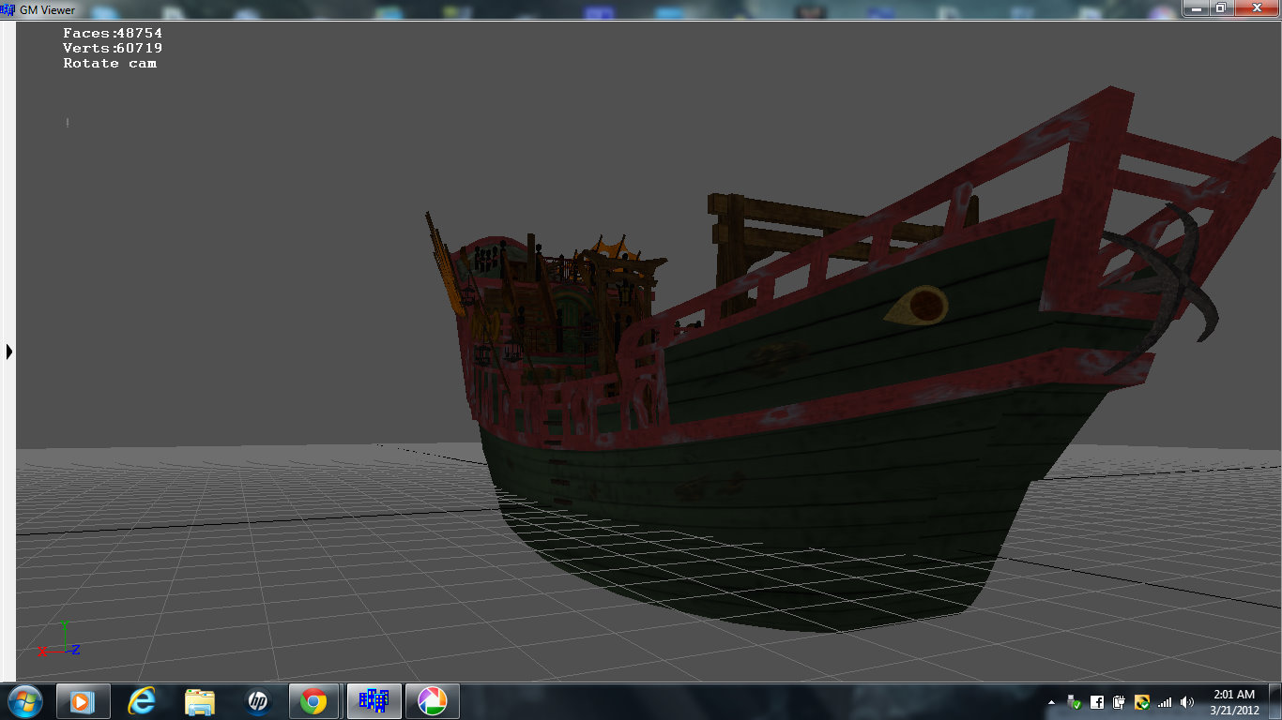Click the XYZ axis gizmo
1282x720 pixels.
click(x=59, y=638)
